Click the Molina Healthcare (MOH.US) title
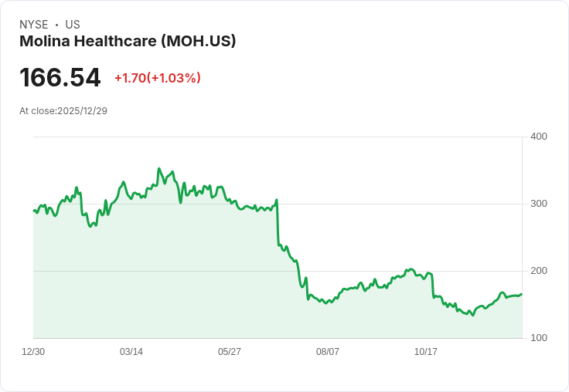569x392 pixels. (x=128, y=41)
